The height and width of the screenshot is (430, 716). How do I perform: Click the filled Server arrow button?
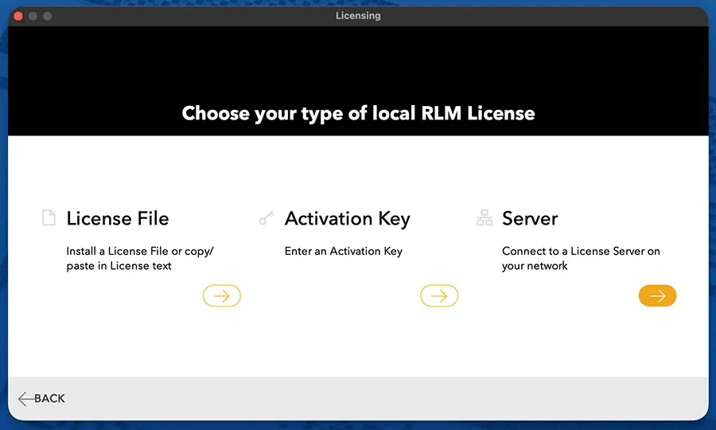(657, 295)
